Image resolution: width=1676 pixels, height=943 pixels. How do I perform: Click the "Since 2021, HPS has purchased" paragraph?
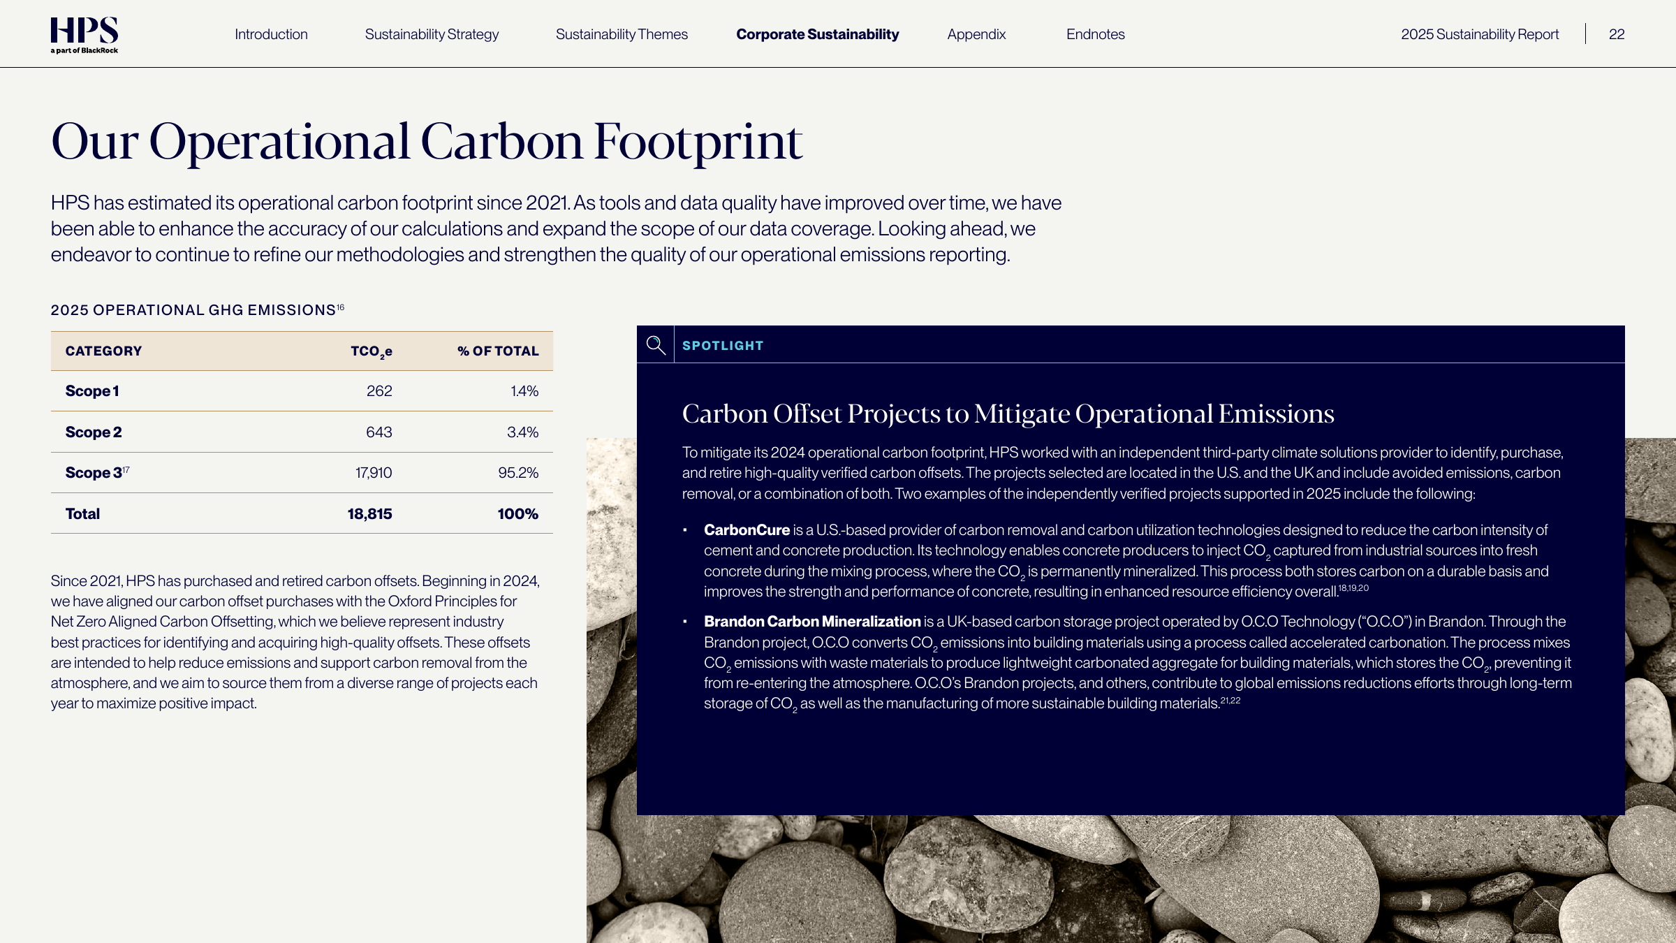[295, 642]
